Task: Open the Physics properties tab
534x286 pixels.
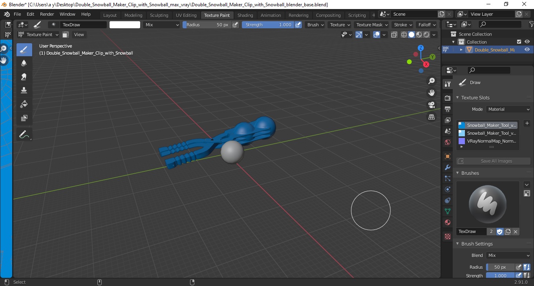Action: pyautogui.click(x=447, y=189)
